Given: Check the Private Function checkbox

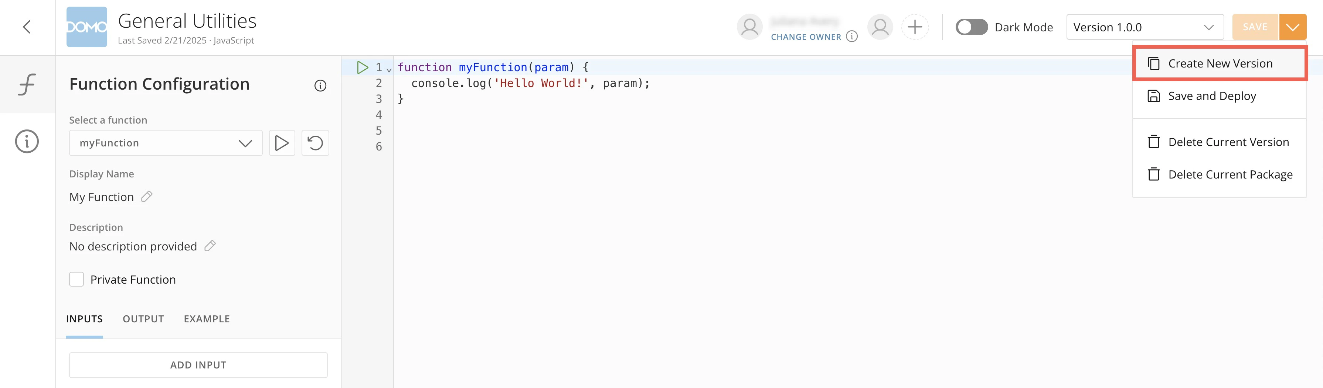Looking at the screenshot, I should pyautogui.click(x=76, y=279).
